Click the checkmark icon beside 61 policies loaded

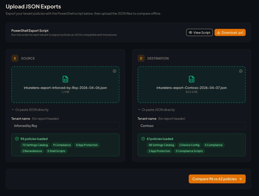(143, 139)
